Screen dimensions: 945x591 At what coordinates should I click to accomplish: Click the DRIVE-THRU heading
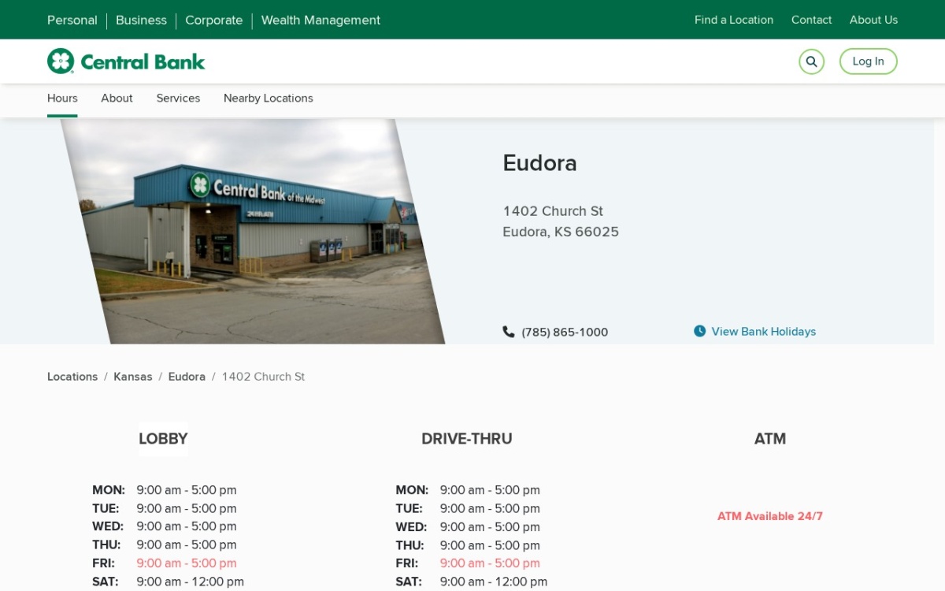point(466,439)
